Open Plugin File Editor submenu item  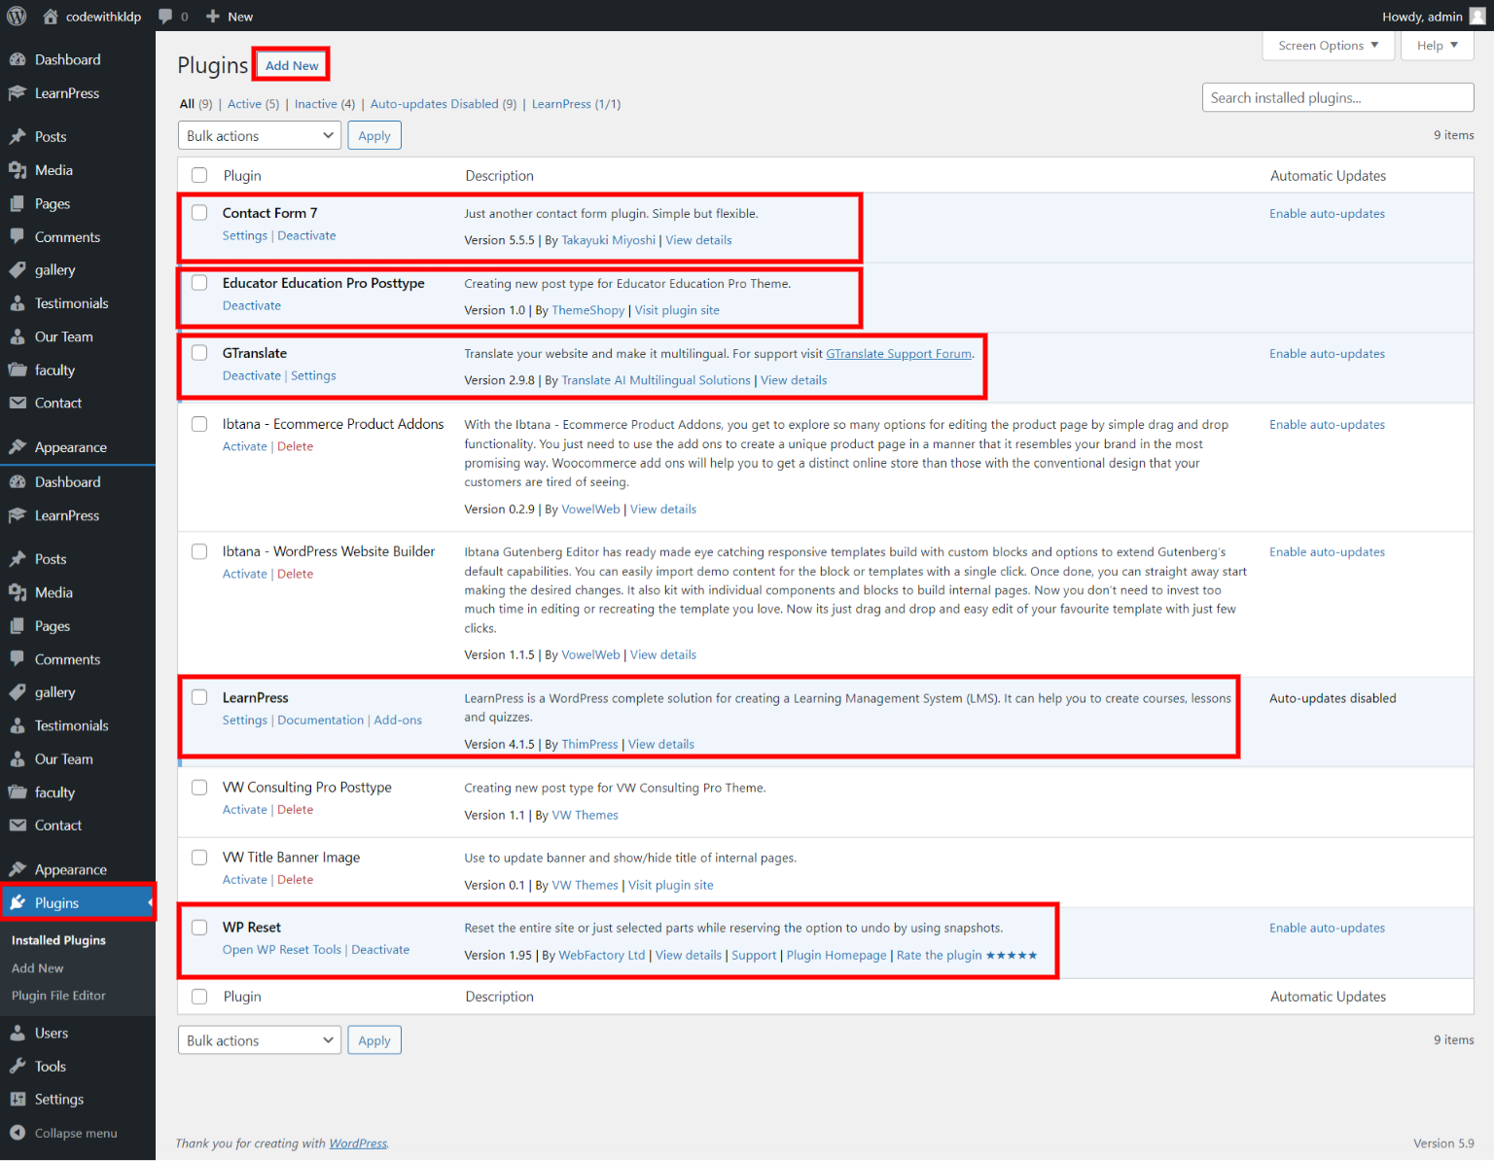tap(58, 996)
